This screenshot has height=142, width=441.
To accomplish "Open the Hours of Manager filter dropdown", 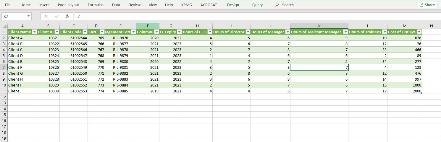I will pos(287,32).
